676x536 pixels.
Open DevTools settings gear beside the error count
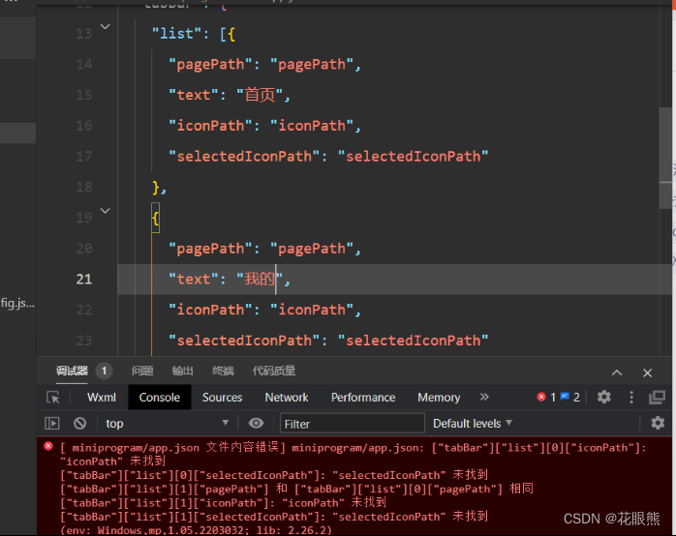(604, 397)
